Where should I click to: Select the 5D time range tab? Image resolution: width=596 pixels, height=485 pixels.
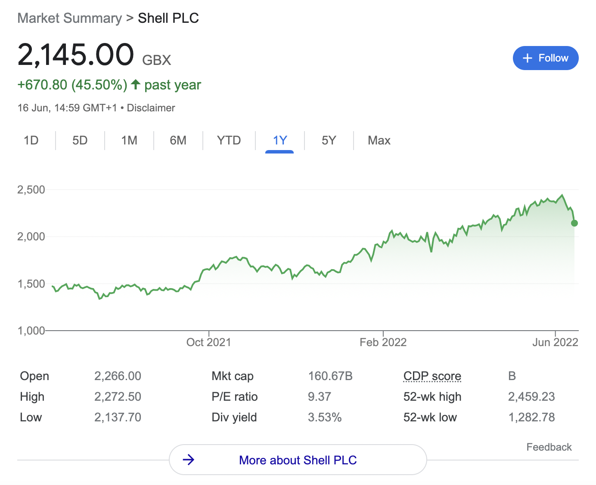point(80,141)
